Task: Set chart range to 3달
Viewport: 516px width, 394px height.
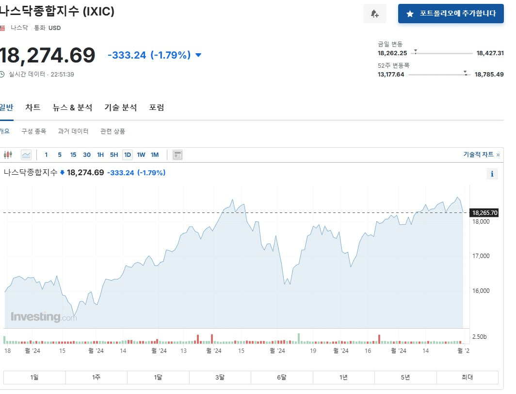Action: pyautogui.click(x=220, y=377)
